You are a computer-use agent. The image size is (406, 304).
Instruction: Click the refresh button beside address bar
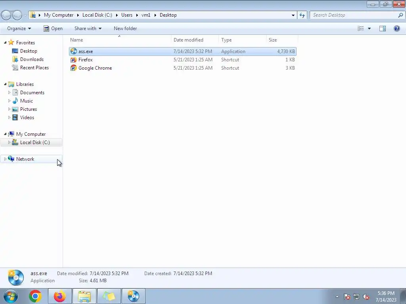tap(302, 15)
